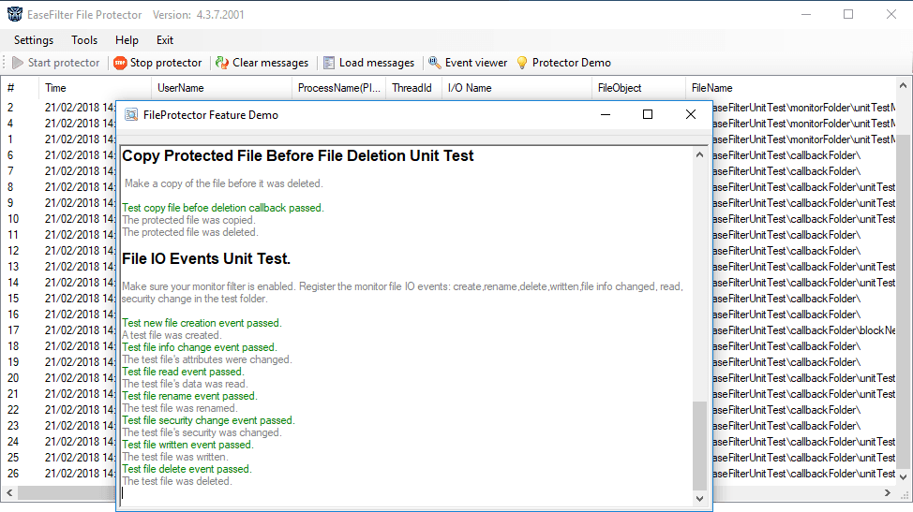Click the Clear messages label
913x512 pixels.
(270, 63)
